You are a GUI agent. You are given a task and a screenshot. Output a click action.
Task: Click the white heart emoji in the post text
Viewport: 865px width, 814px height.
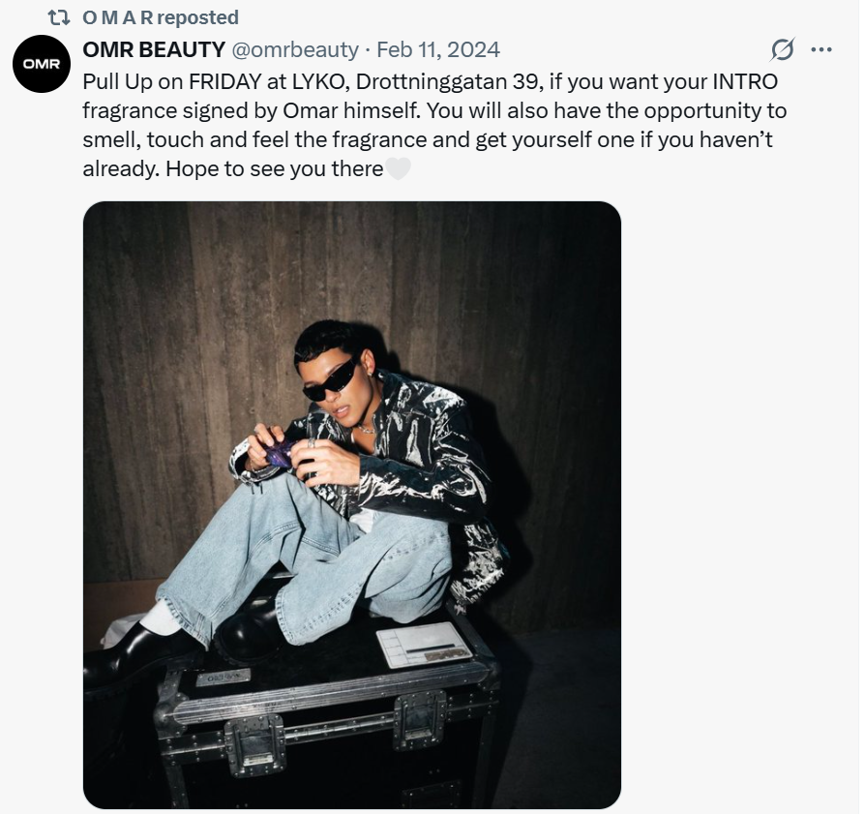399,169
